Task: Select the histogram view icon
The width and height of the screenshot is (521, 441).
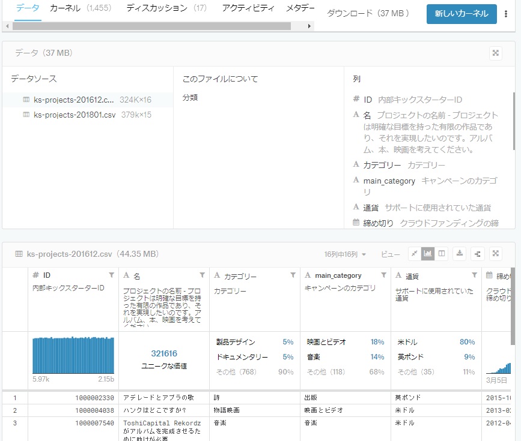Action: point(428,254)
